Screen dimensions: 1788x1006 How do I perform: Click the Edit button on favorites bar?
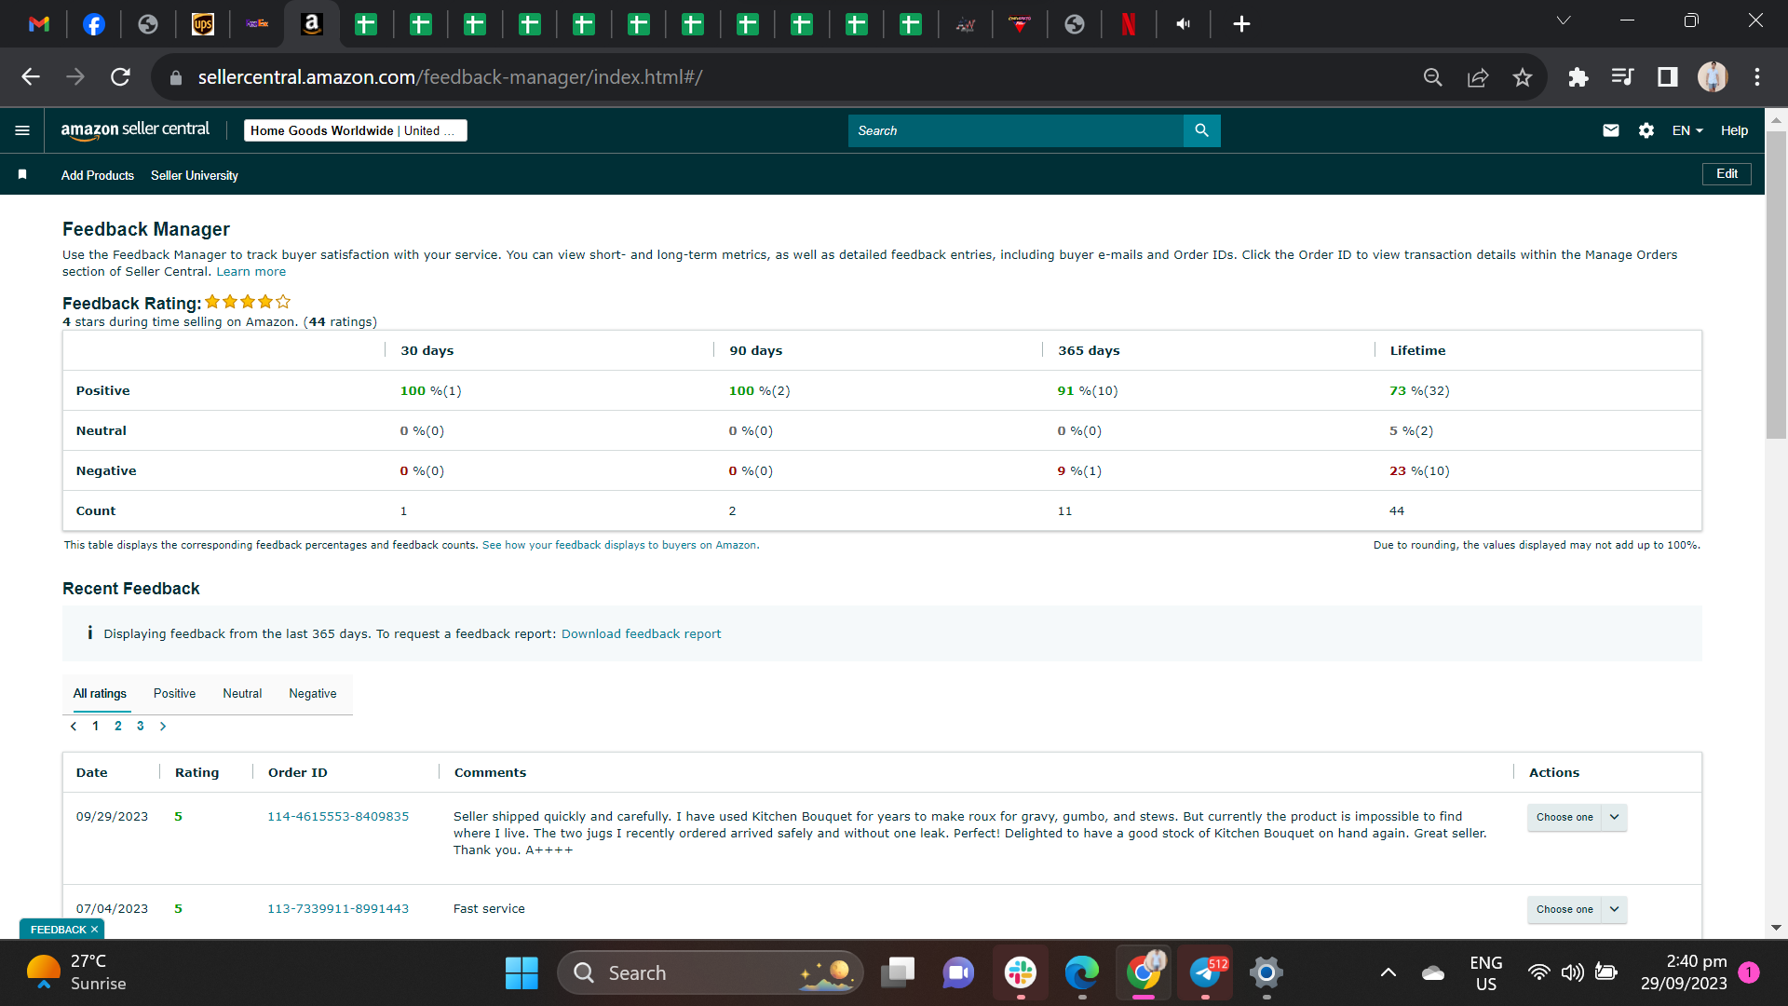pos(1727,174)
